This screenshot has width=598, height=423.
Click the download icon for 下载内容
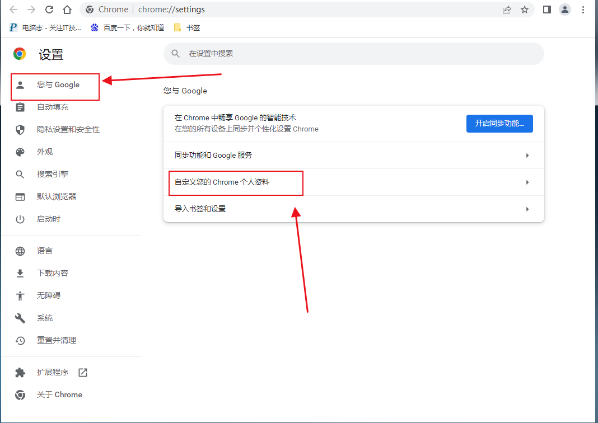20,273
